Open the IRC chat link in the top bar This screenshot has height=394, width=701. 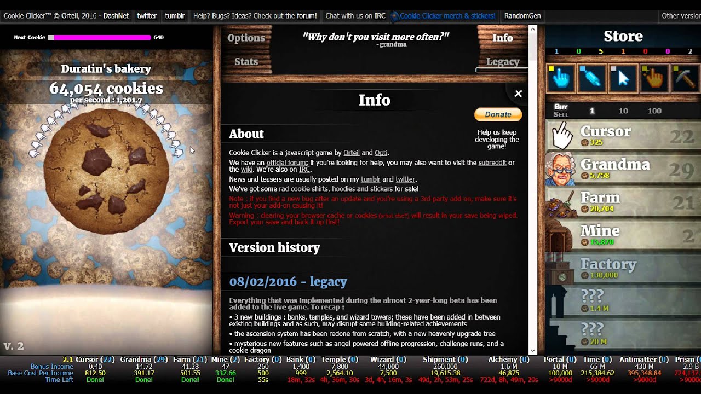(380, 16)
